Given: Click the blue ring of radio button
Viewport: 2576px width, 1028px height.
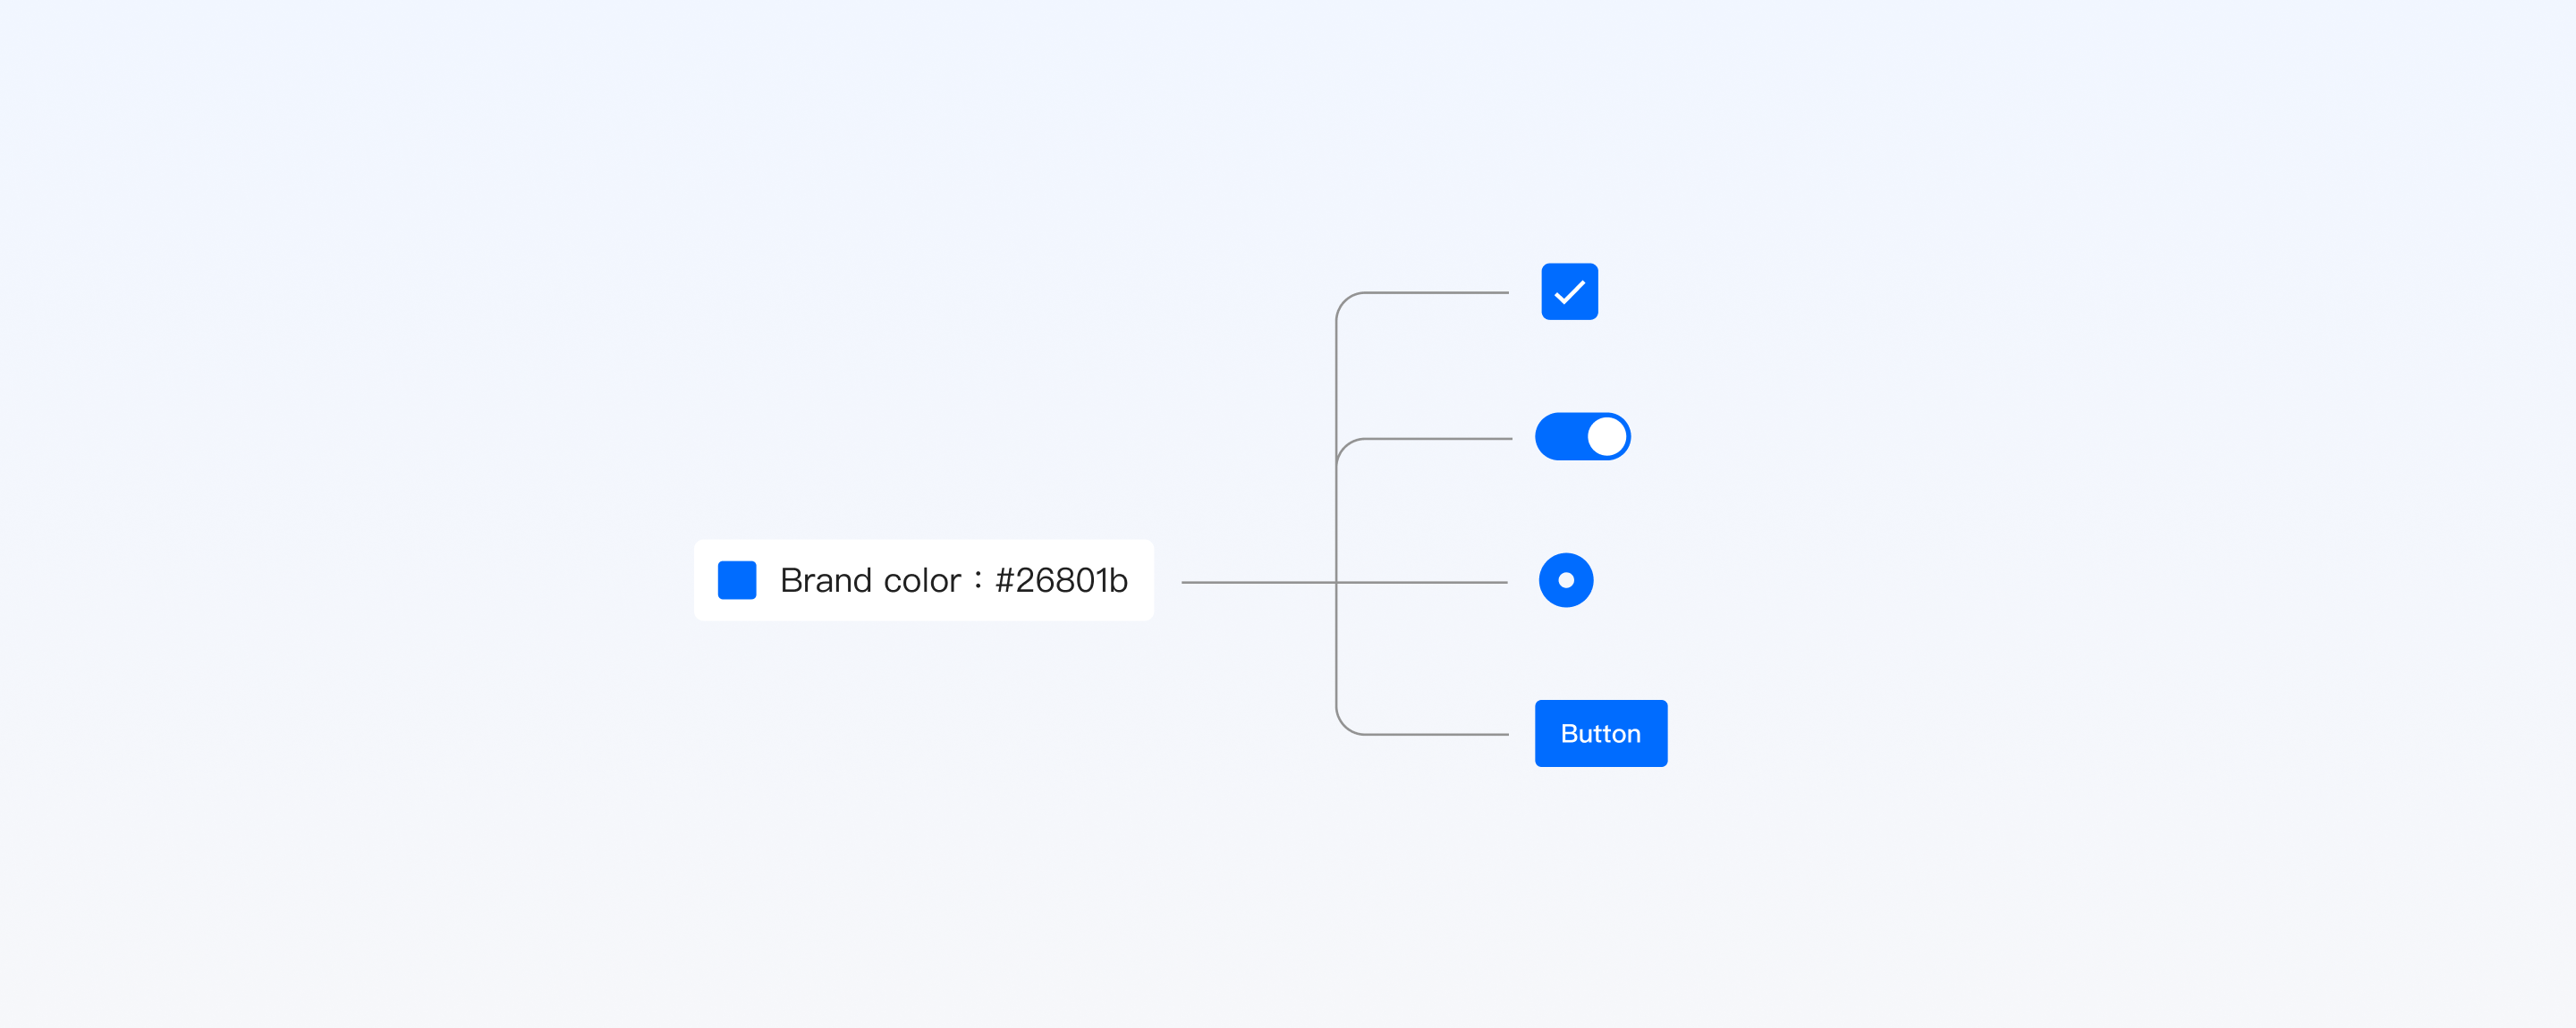Looking at the screenshot, I should pos(1548,580).
